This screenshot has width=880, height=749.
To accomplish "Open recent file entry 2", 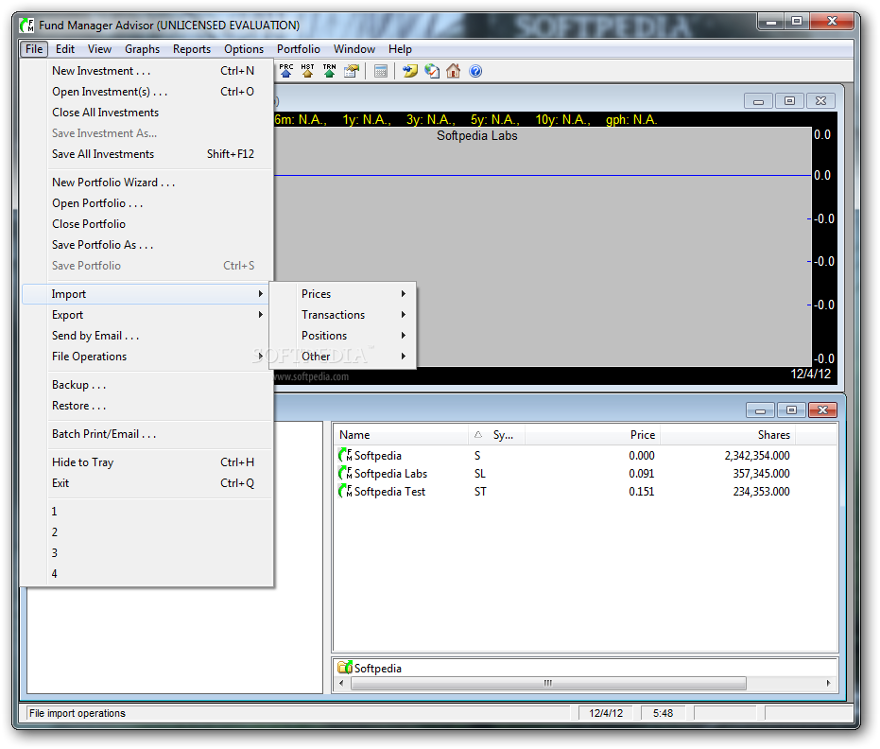I will pos(147,532).
